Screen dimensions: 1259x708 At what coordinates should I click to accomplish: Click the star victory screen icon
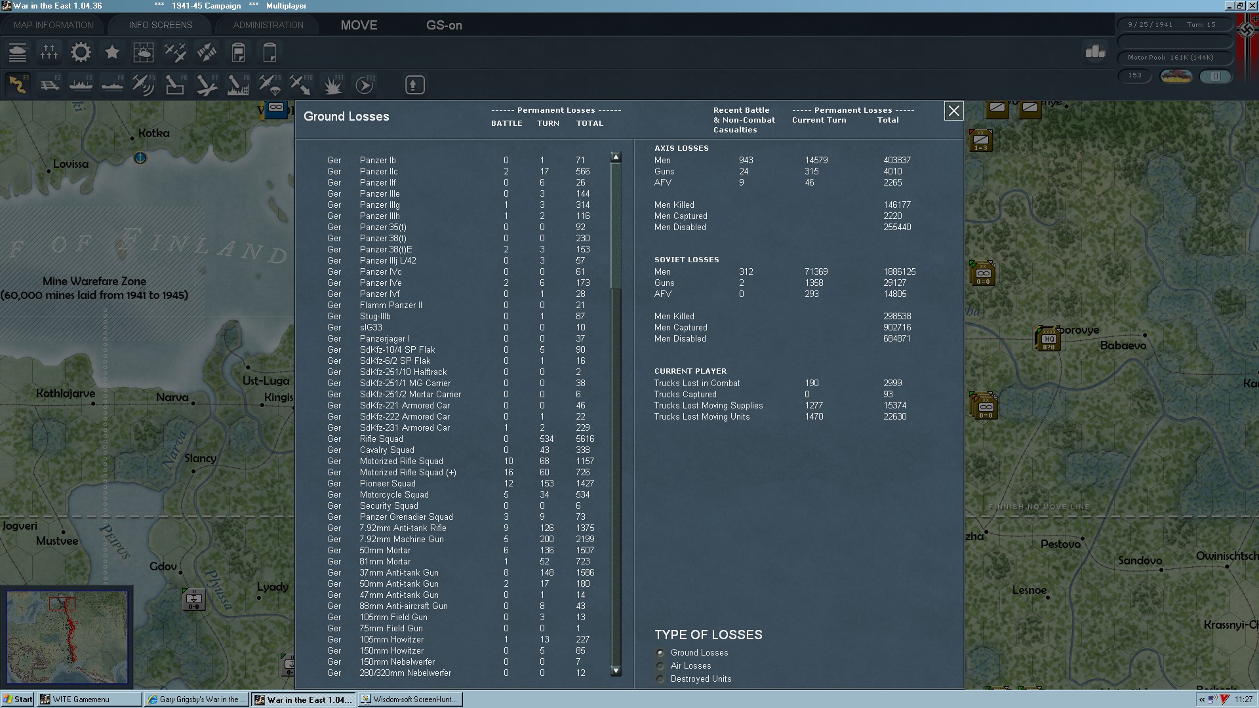(x=112, y=52)
